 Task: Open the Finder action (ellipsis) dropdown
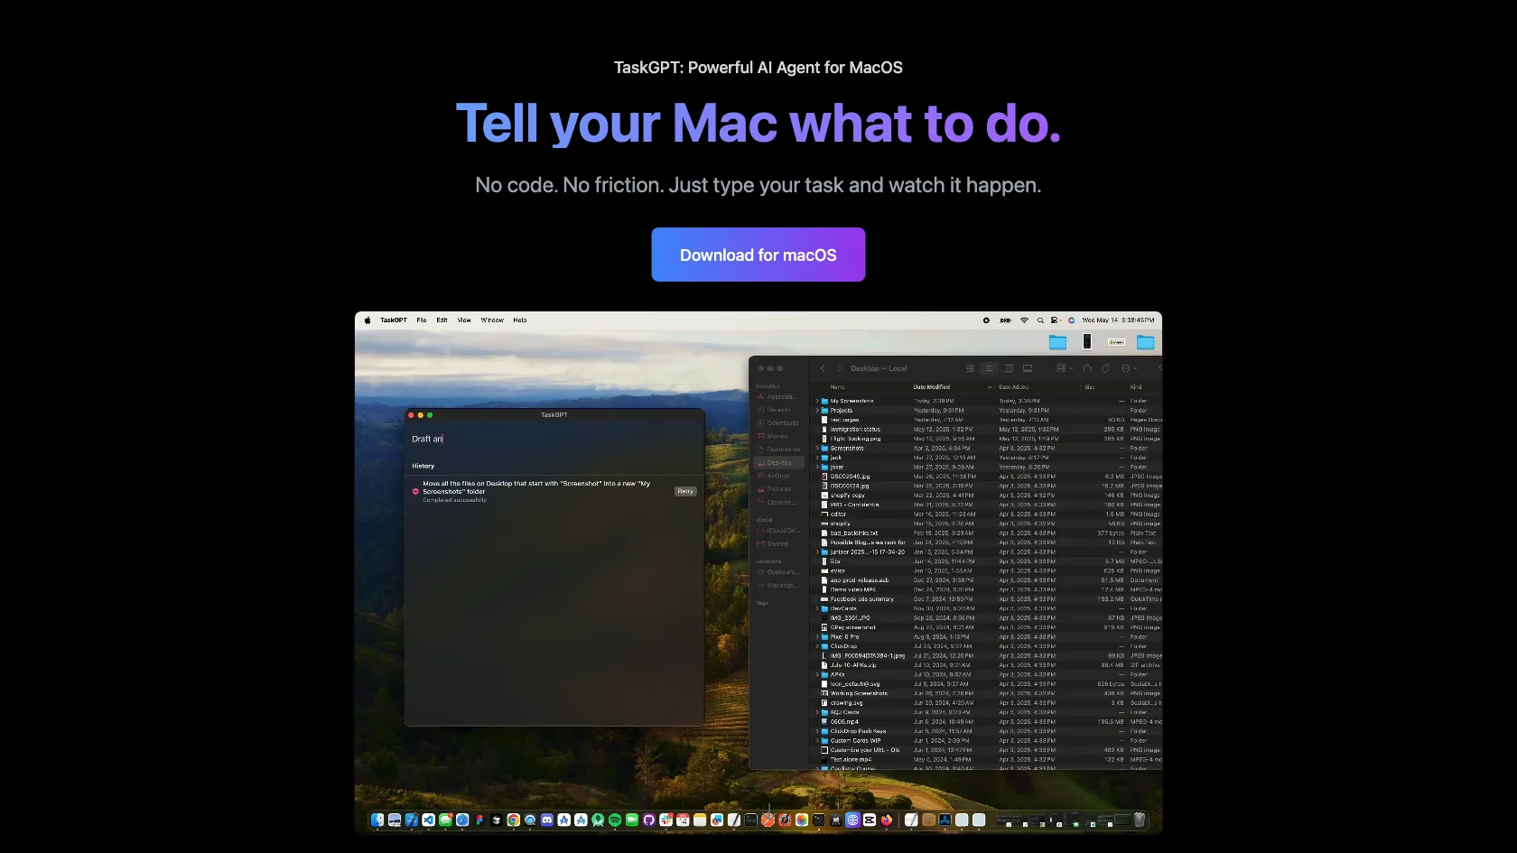point(1129,368)
